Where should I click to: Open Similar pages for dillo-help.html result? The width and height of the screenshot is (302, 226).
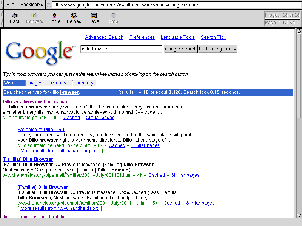[x=145, y=145]
